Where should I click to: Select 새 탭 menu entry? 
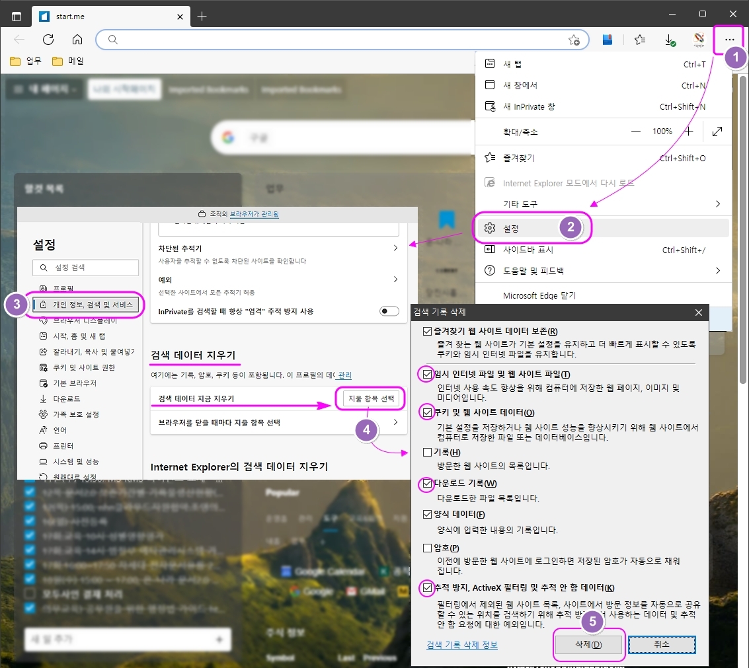(604, 64)
